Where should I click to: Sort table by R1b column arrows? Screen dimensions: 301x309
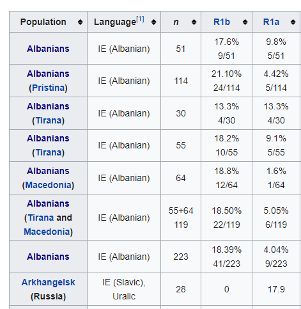click(245, 22)
